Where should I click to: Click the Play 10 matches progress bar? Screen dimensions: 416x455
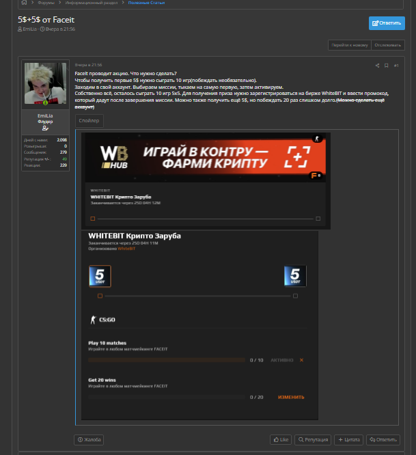point(167,360)
